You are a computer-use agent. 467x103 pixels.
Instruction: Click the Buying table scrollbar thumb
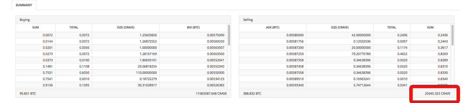point(229,35)
